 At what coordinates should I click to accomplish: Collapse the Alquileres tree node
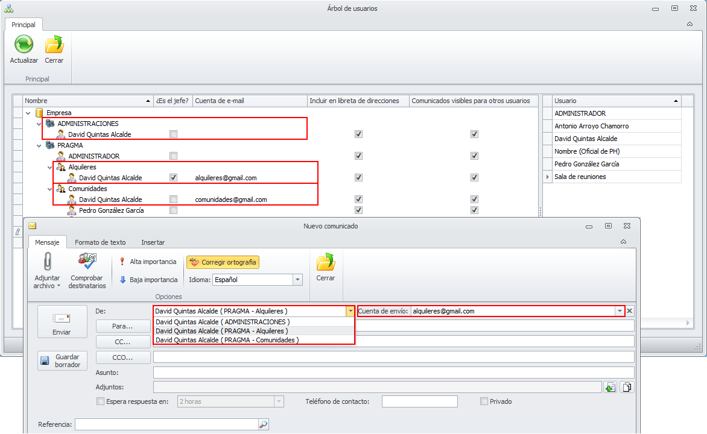coord(49,167)
